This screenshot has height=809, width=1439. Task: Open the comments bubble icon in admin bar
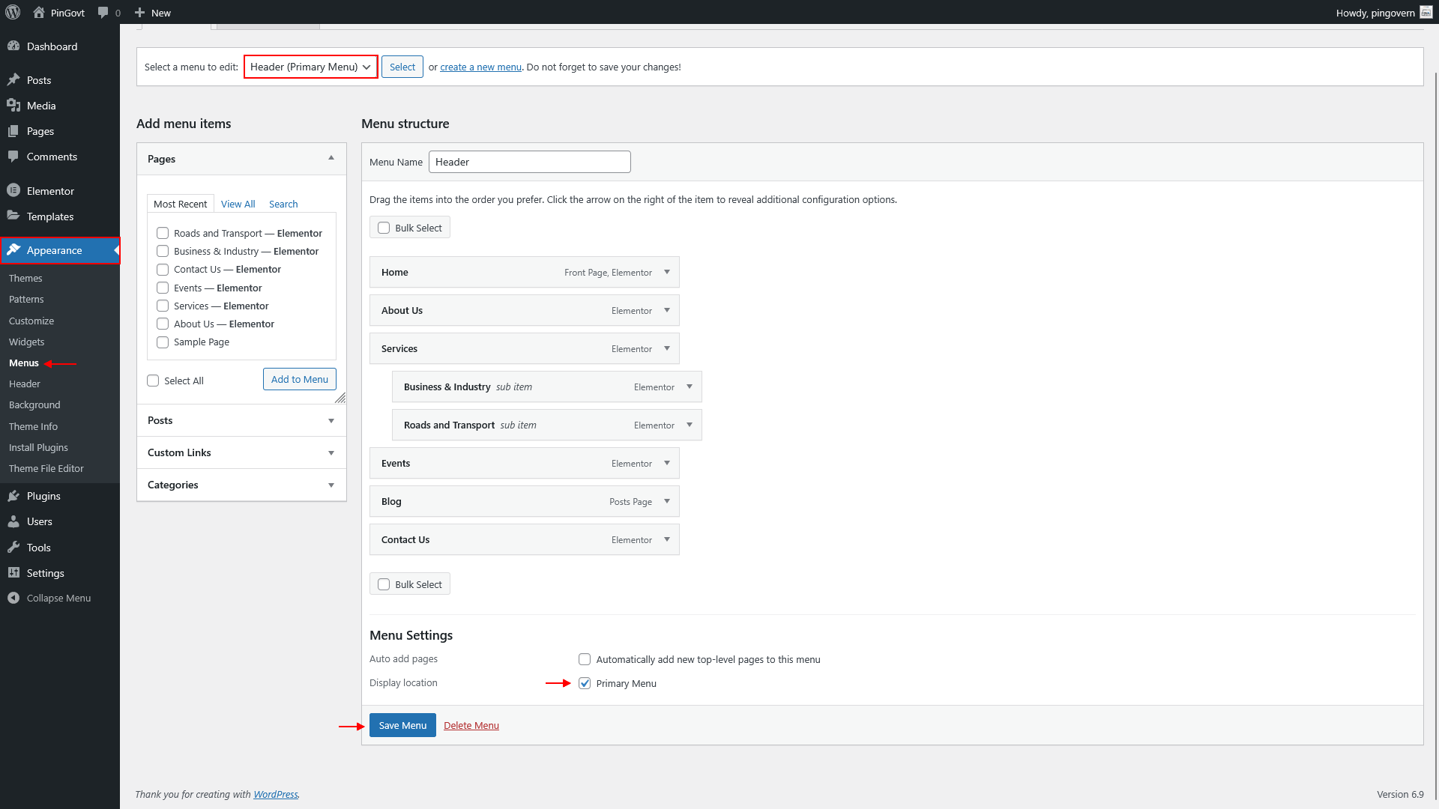click(103, 12)
